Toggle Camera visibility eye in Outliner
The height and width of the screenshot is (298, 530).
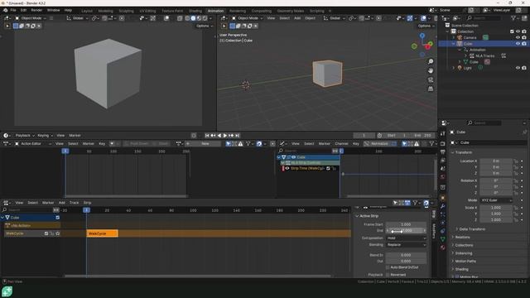pos(518,37)
